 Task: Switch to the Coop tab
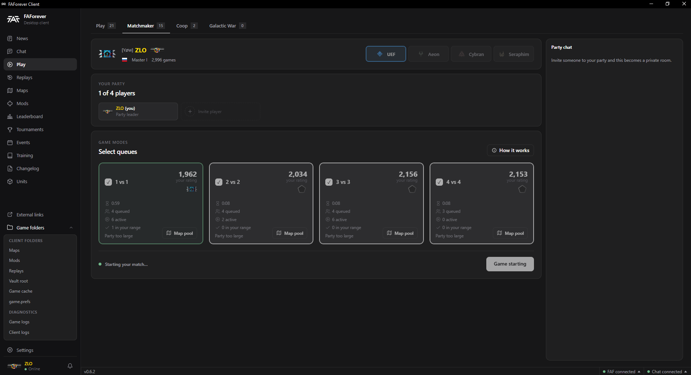187,26
